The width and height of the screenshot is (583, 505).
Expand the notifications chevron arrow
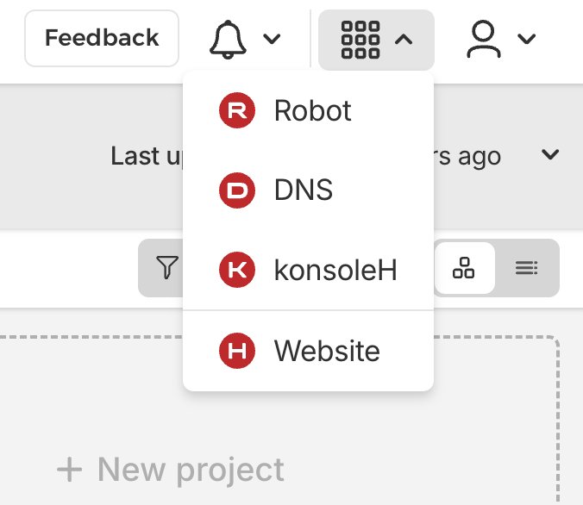pyautogui.click(x=272, y=39)
